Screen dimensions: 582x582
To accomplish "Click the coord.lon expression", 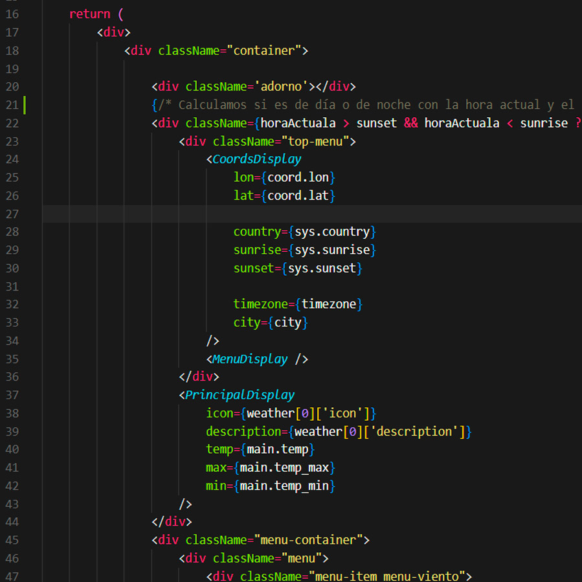I will (x=298, y=177).
